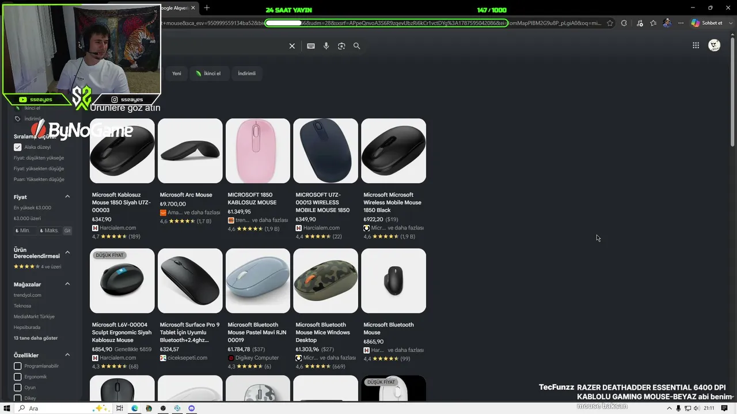Open a new browser tab
Image resolution: width=737 pixels, height=414 pixels.
[207, 7]
